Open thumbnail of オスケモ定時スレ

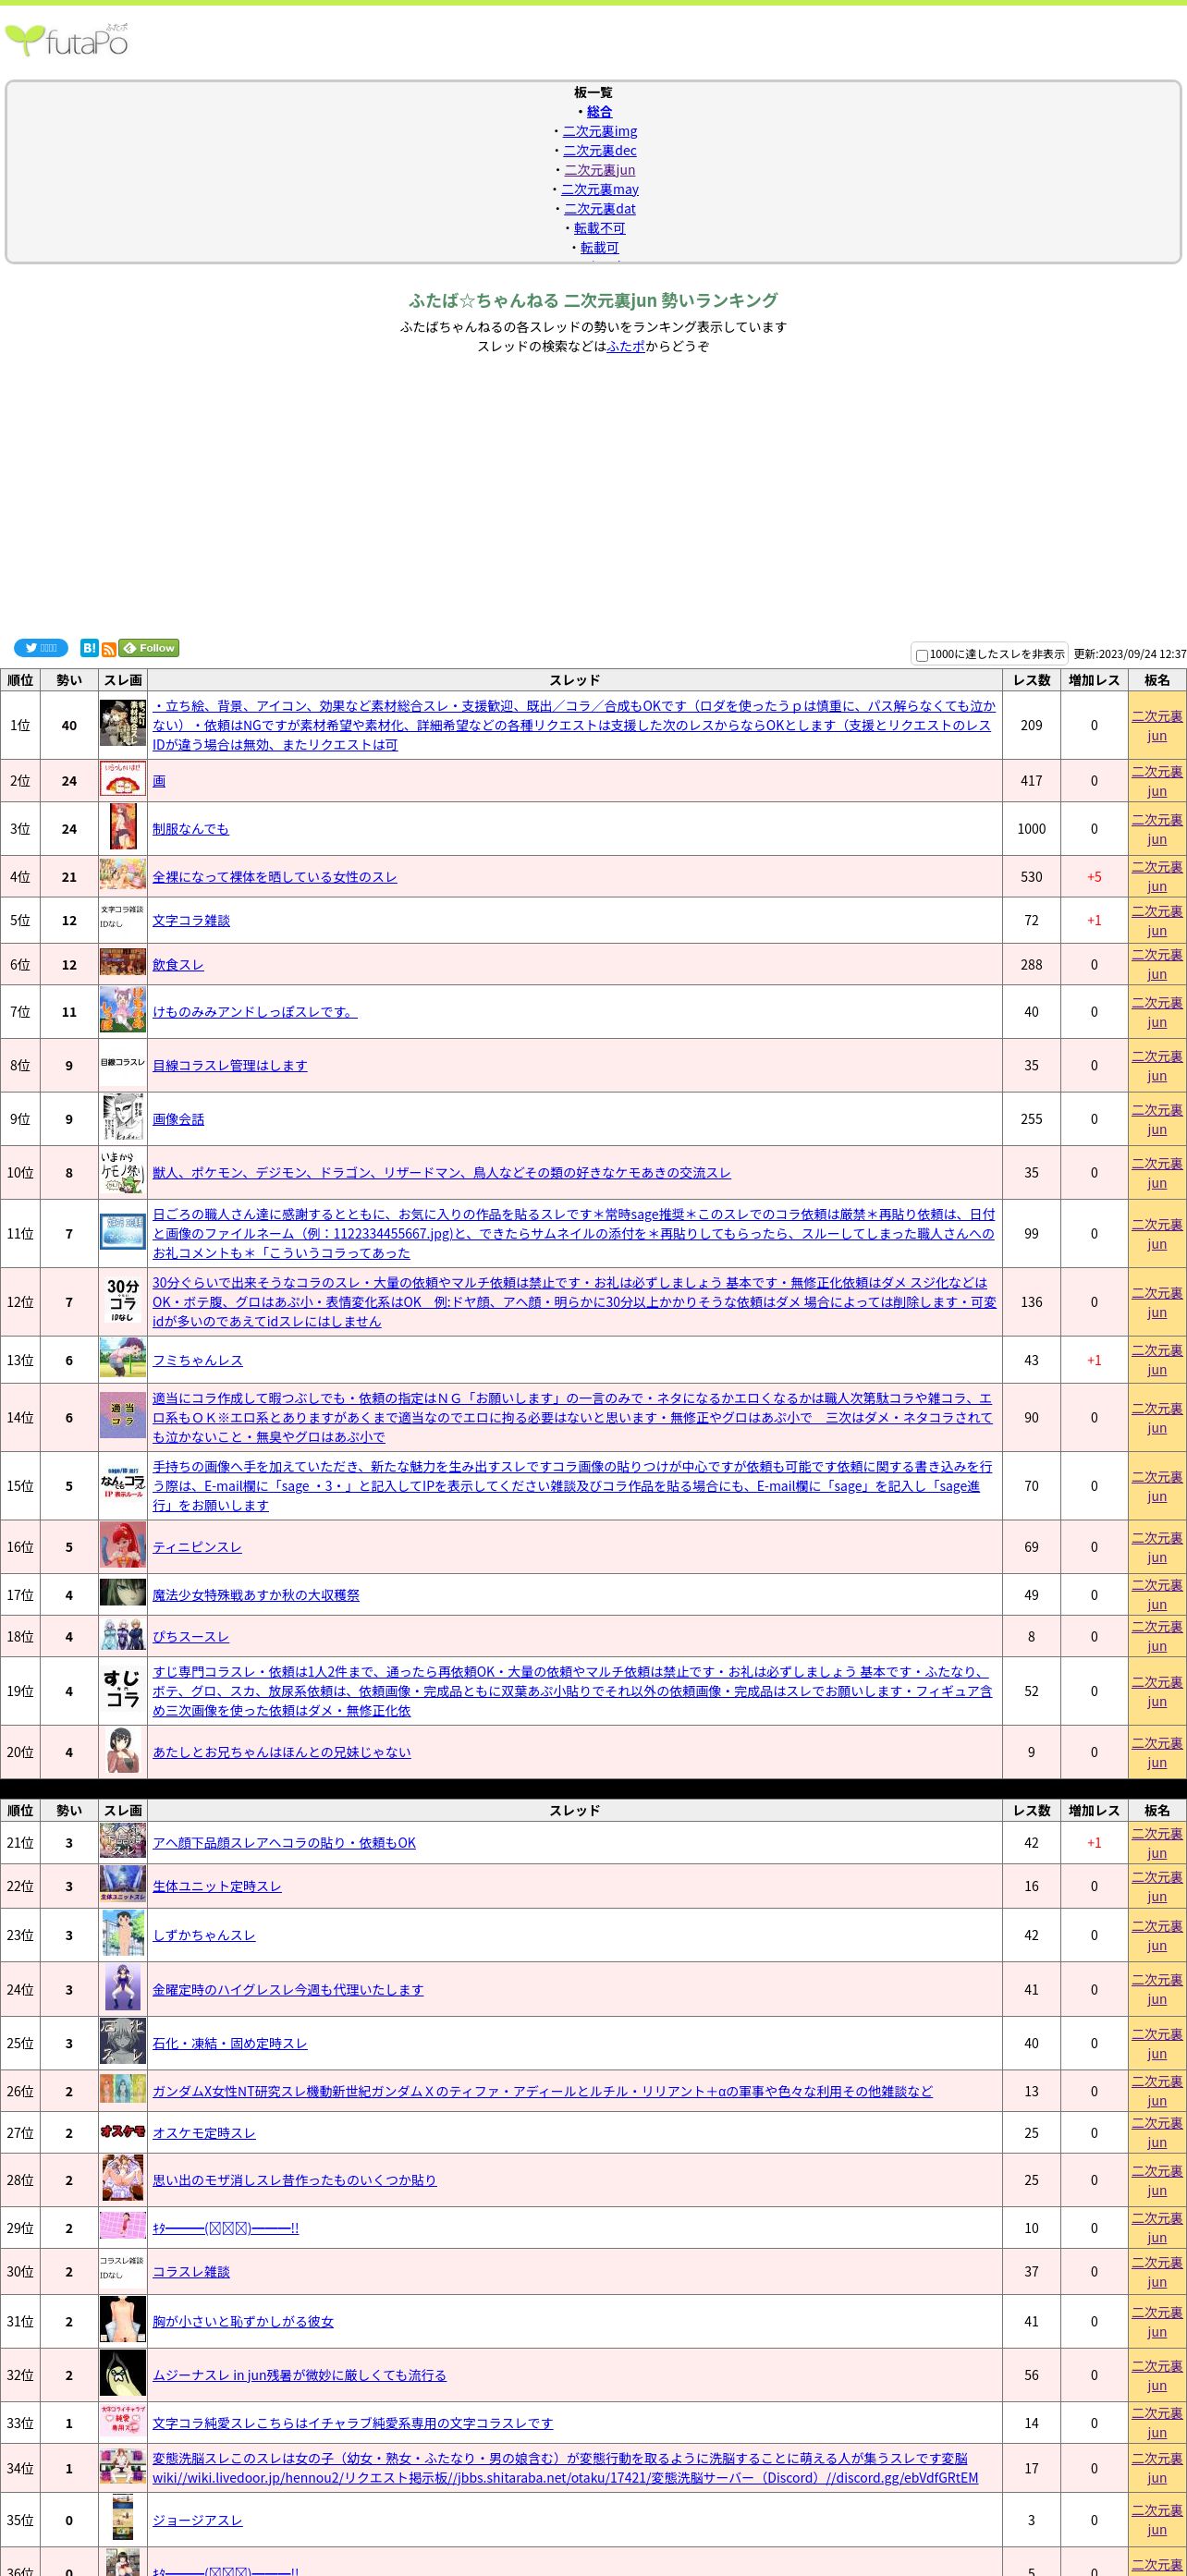(123, 2131)
